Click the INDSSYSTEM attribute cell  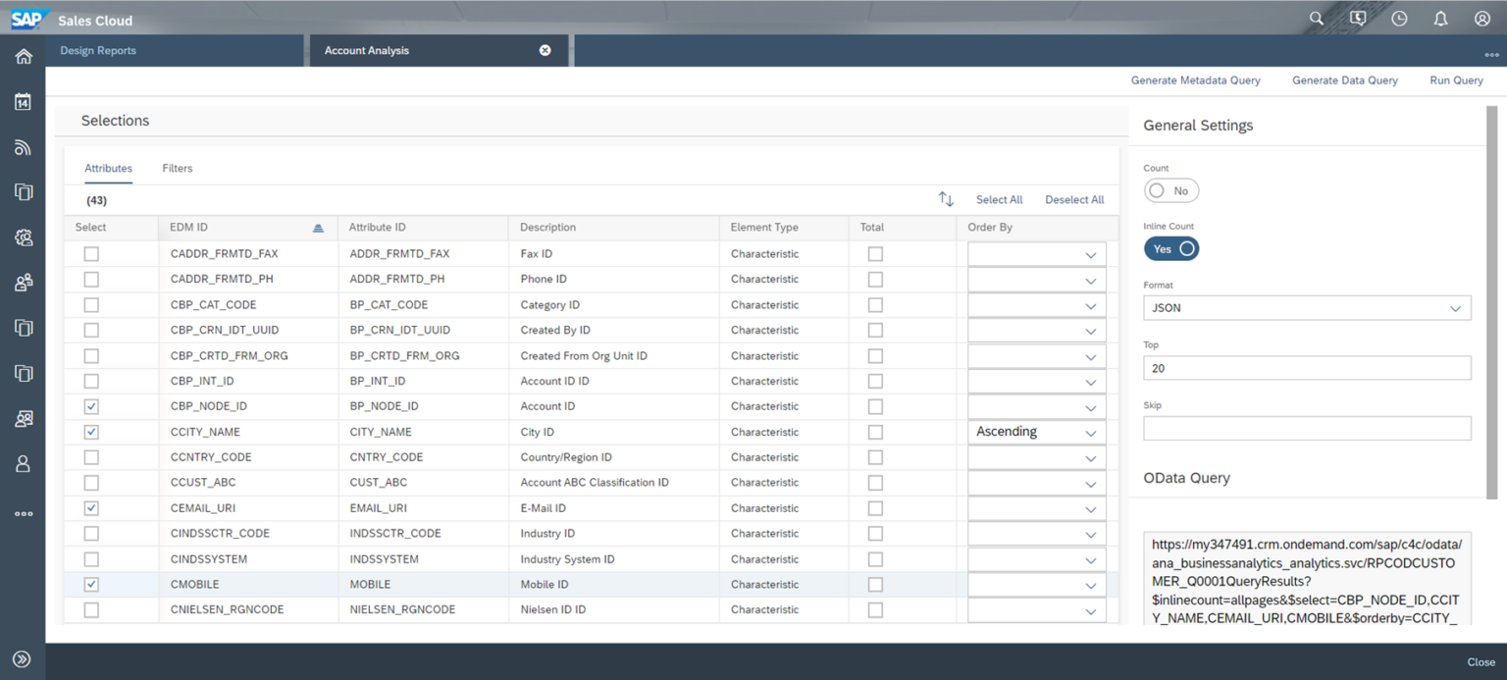click(x=385, y=559)
